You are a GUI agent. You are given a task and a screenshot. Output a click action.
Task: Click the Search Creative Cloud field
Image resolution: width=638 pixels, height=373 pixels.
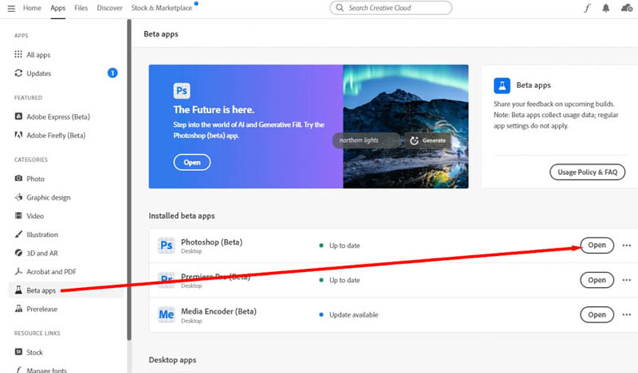click(390, 8)
